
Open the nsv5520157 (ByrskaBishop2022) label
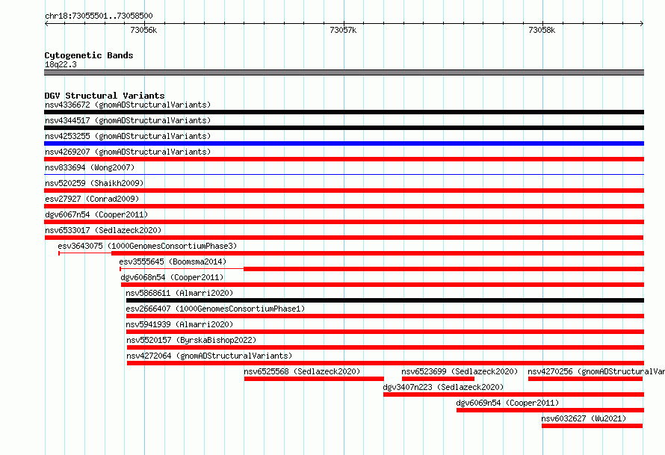(x=191, y=340)
